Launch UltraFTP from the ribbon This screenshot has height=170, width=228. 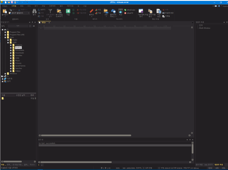(x=129, y=13)
